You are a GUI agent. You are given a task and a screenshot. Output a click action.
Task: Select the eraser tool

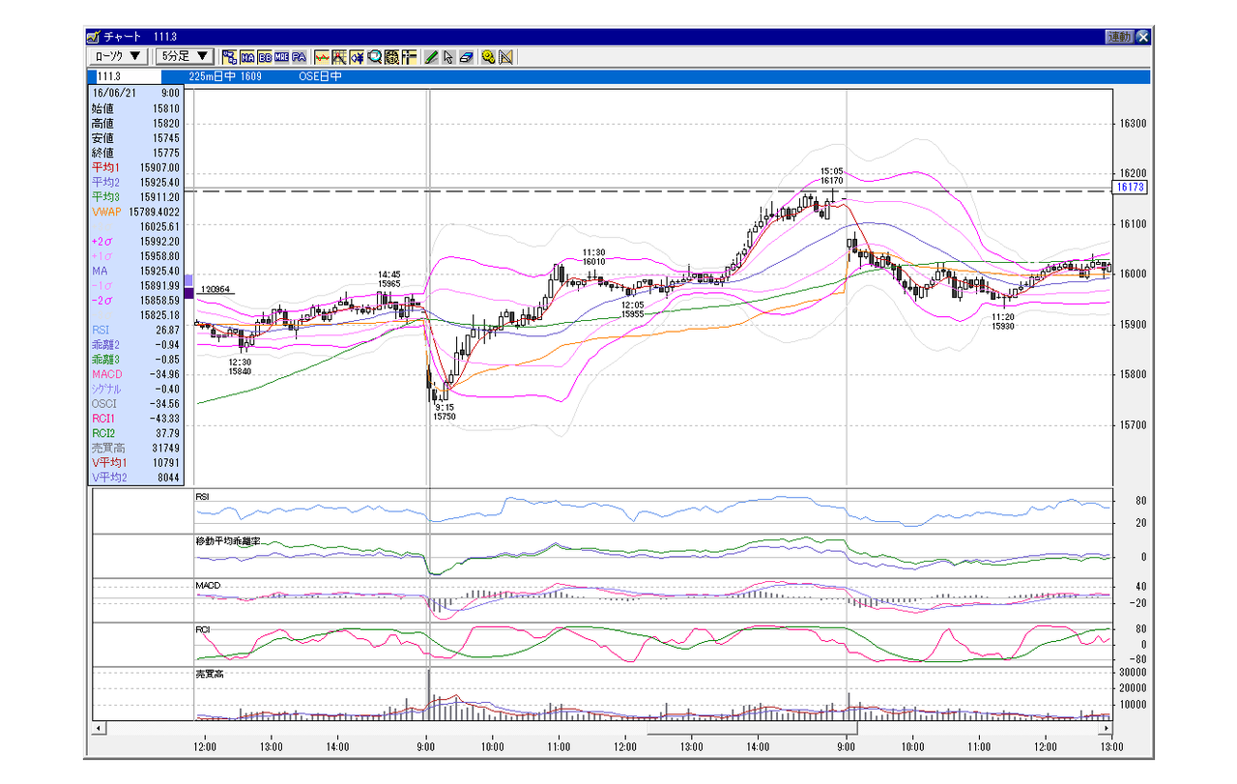tap(466, 57)
